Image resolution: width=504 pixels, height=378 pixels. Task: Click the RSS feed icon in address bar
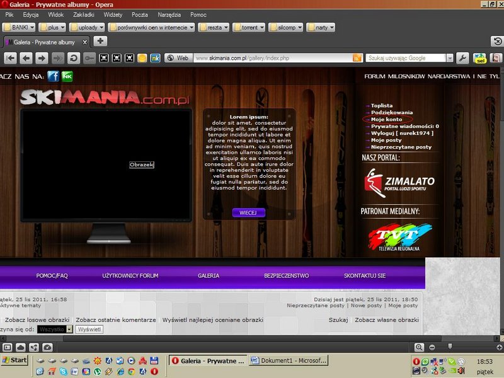click(x=357, y=58)
